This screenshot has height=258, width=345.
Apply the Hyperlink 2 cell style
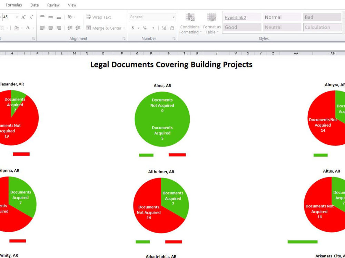pos(242,17)
